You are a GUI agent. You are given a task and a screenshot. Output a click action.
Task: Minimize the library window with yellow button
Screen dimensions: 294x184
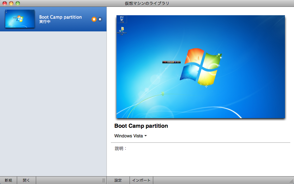[11, 3]
